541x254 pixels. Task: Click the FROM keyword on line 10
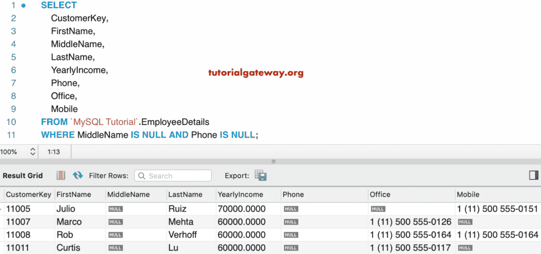54,122
